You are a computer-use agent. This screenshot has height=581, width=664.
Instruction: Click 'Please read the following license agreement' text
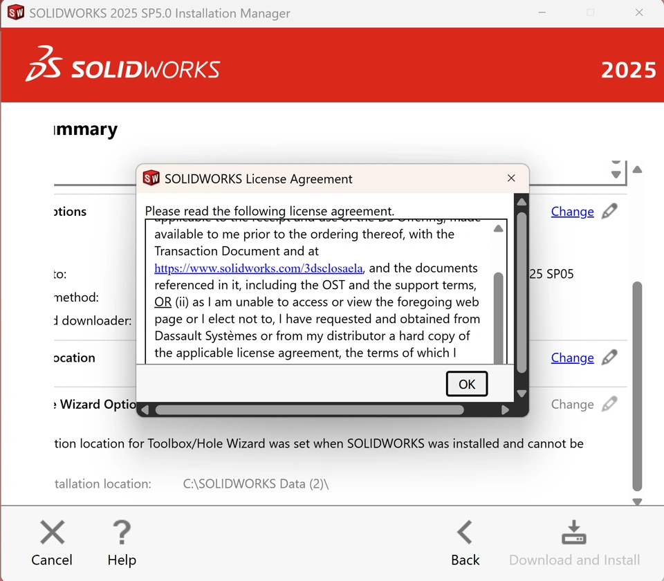click(270, 211)
